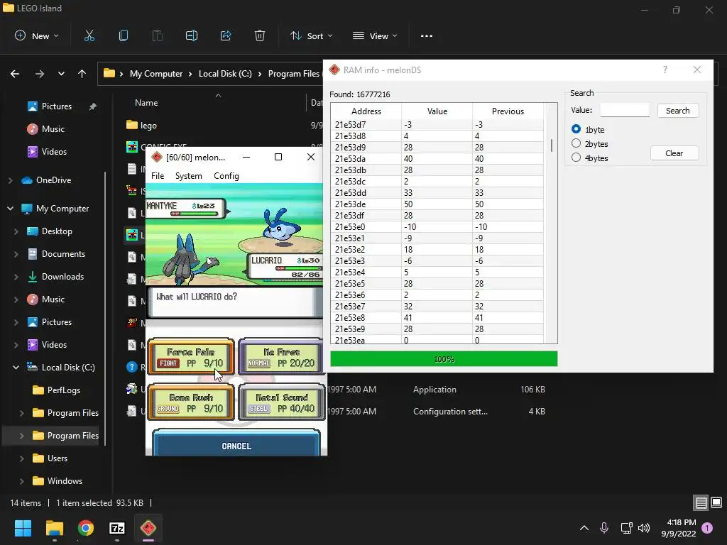This screenshot has width=727, height=545.
Task: Open the See more ellipsis menu
Action: click(427, 35)
